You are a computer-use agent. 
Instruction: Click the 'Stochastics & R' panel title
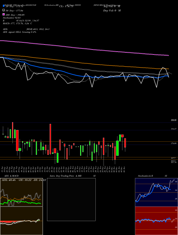(145, 176)
